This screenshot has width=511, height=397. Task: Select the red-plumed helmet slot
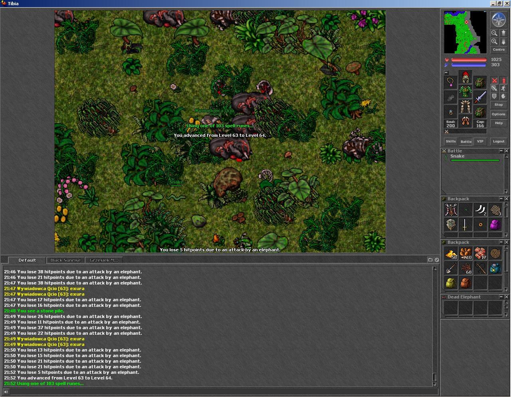point(465,77)
